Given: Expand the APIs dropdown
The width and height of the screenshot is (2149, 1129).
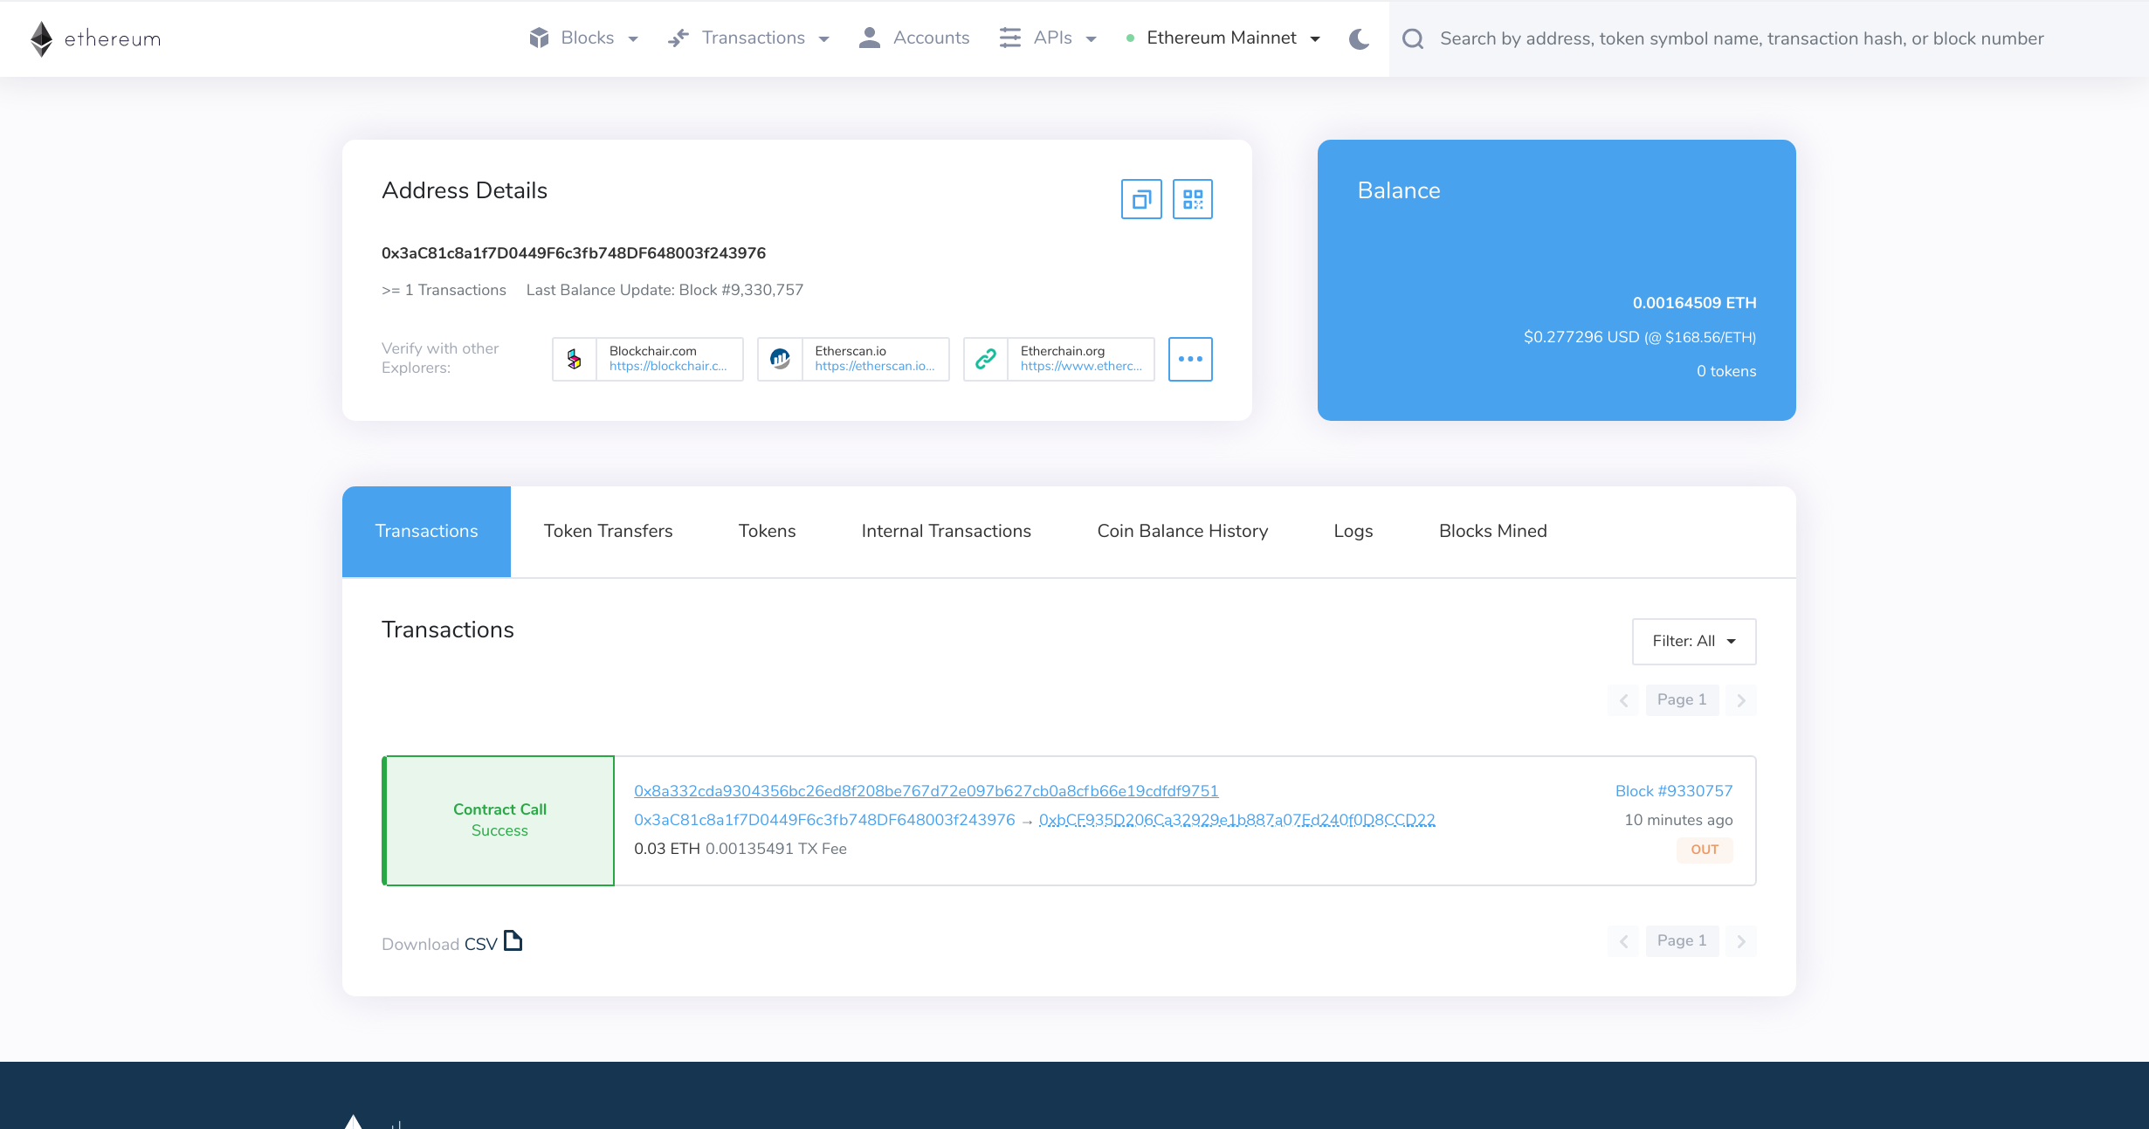Looking at the screenshot, I should [1047, 38].
